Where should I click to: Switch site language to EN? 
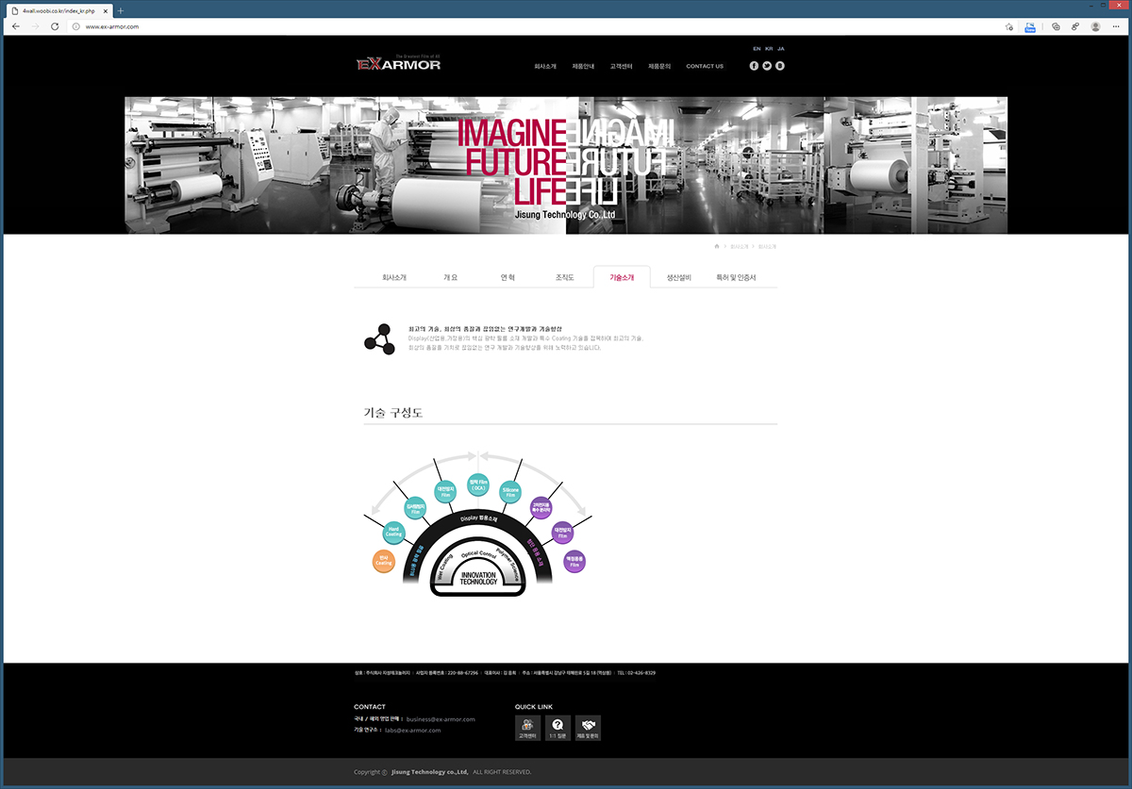(757, 48)
